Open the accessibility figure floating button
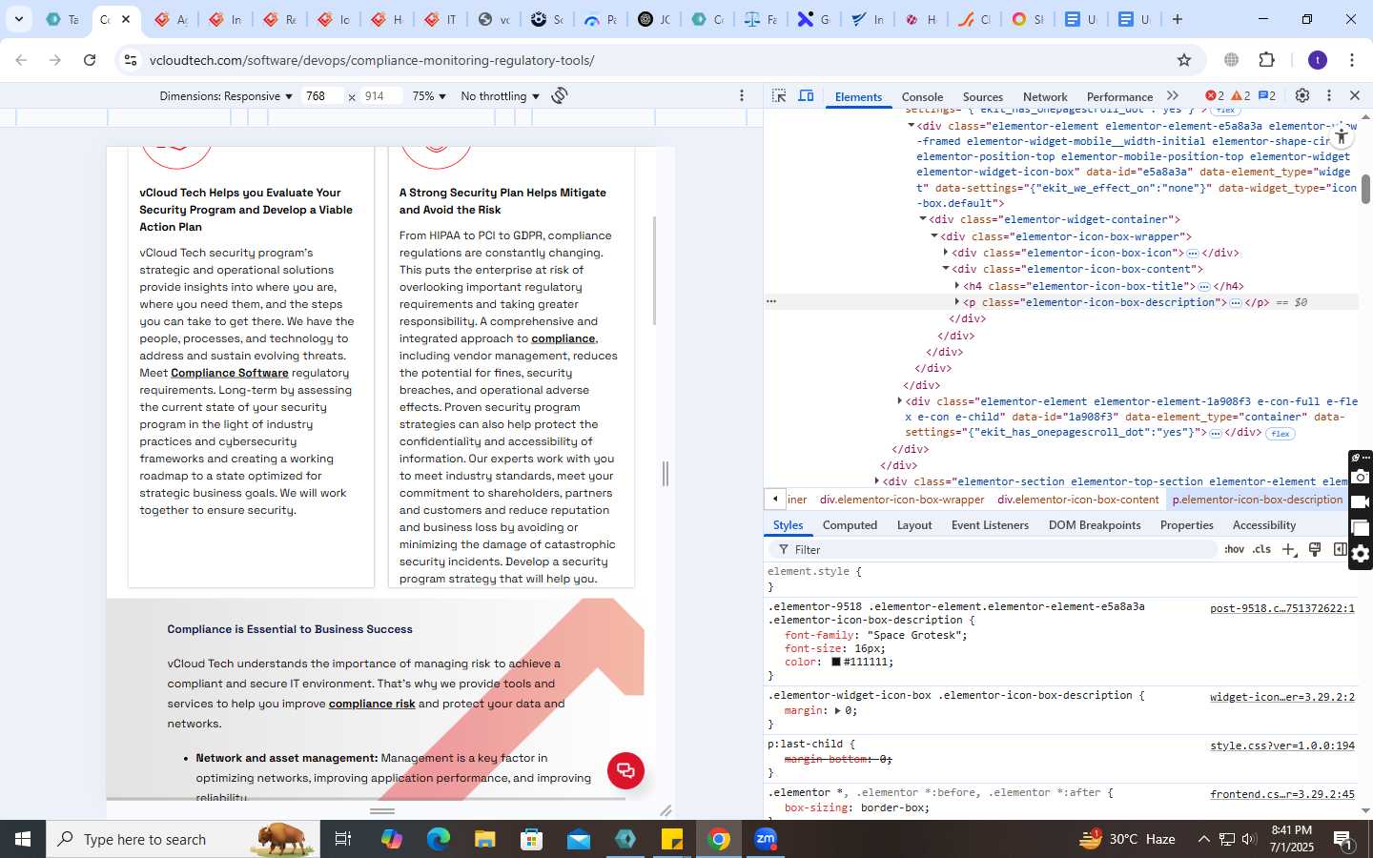1373x858 pixels. (x=1342, y=136)
